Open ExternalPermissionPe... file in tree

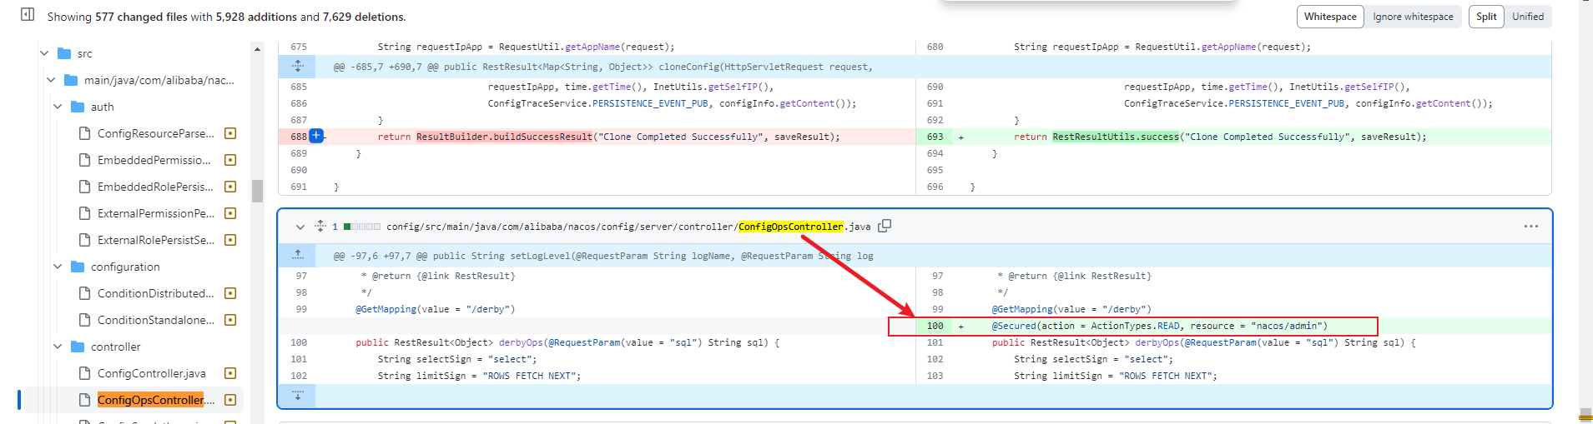(156, 213)
